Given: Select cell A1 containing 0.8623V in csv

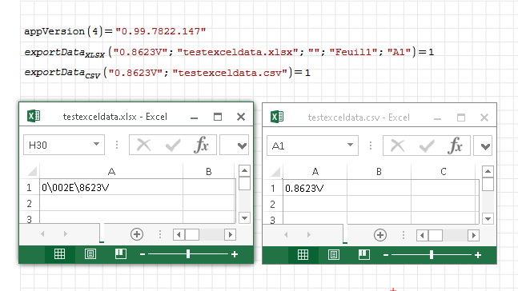Looking at the screenshot, I should pos(315,189).
